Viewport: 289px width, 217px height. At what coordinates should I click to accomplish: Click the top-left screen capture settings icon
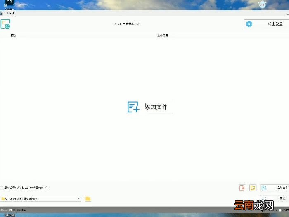[x=5, y=24]
